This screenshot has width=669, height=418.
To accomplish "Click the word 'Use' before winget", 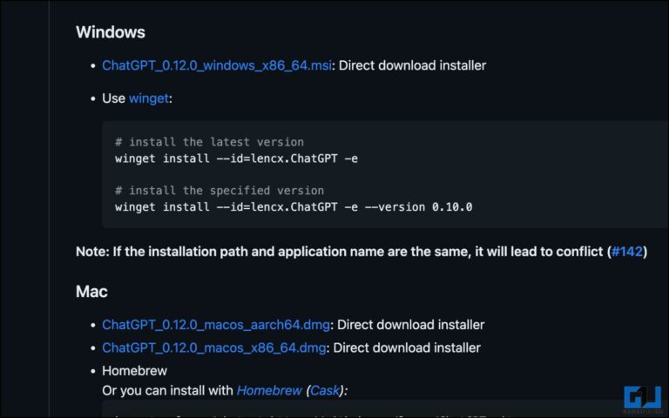I will [113, 98].
